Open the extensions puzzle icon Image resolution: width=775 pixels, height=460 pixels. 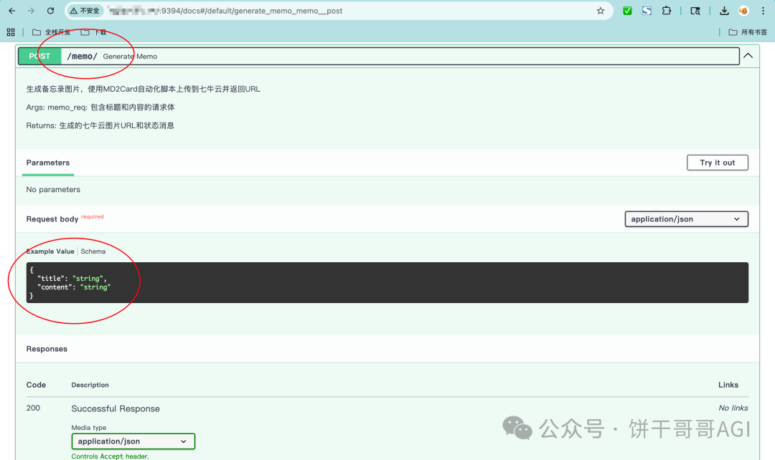click(666, 11)
